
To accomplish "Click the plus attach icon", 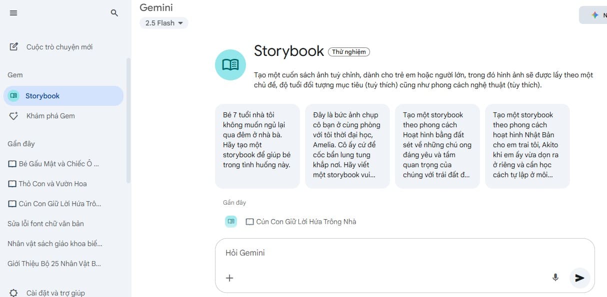I will (x=229, y=278).
